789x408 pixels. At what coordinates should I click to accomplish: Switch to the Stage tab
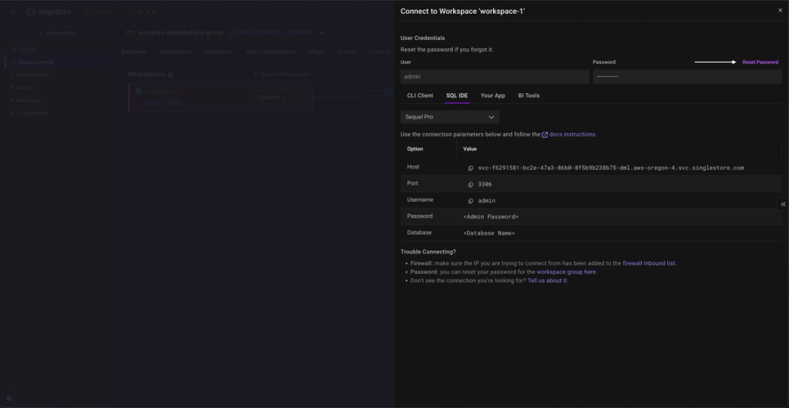click(x=316, y=52)
